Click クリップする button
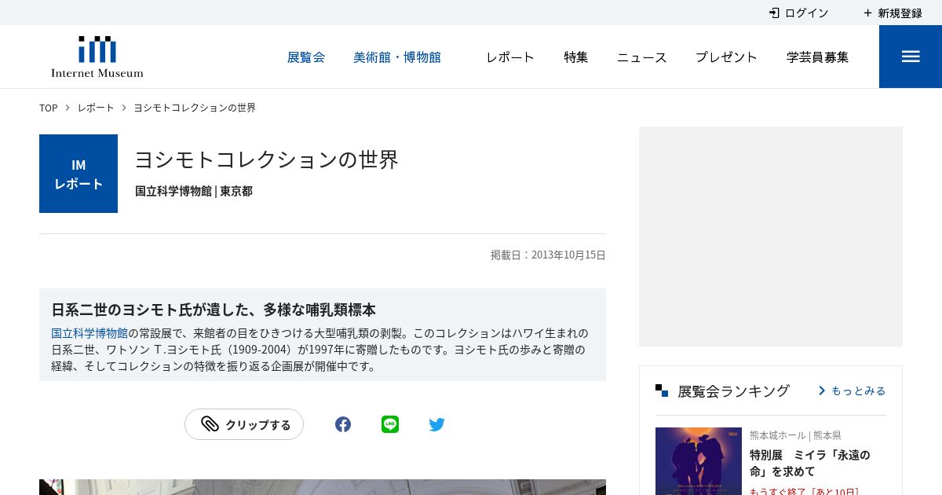Screen dimensions: 942x495 [x=244, y=424]
